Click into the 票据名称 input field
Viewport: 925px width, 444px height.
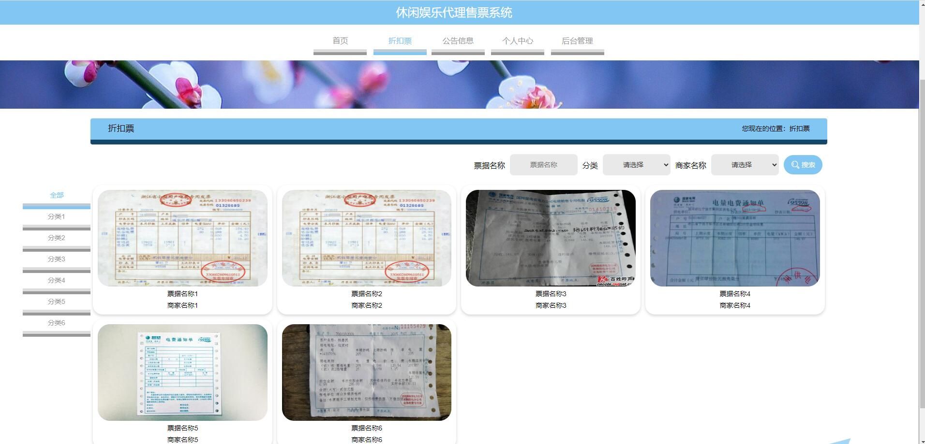(543, 165)
